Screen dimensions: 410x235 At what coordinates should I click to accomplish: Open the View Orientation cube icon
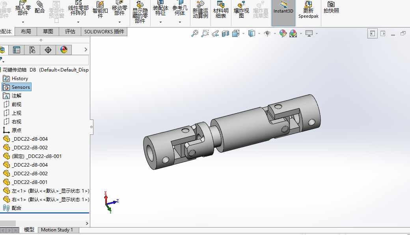pyautogui.click(x=236, y=33)
